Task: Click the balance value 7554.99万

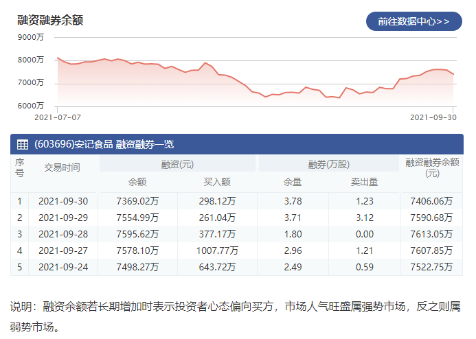Action: (137, 218)
